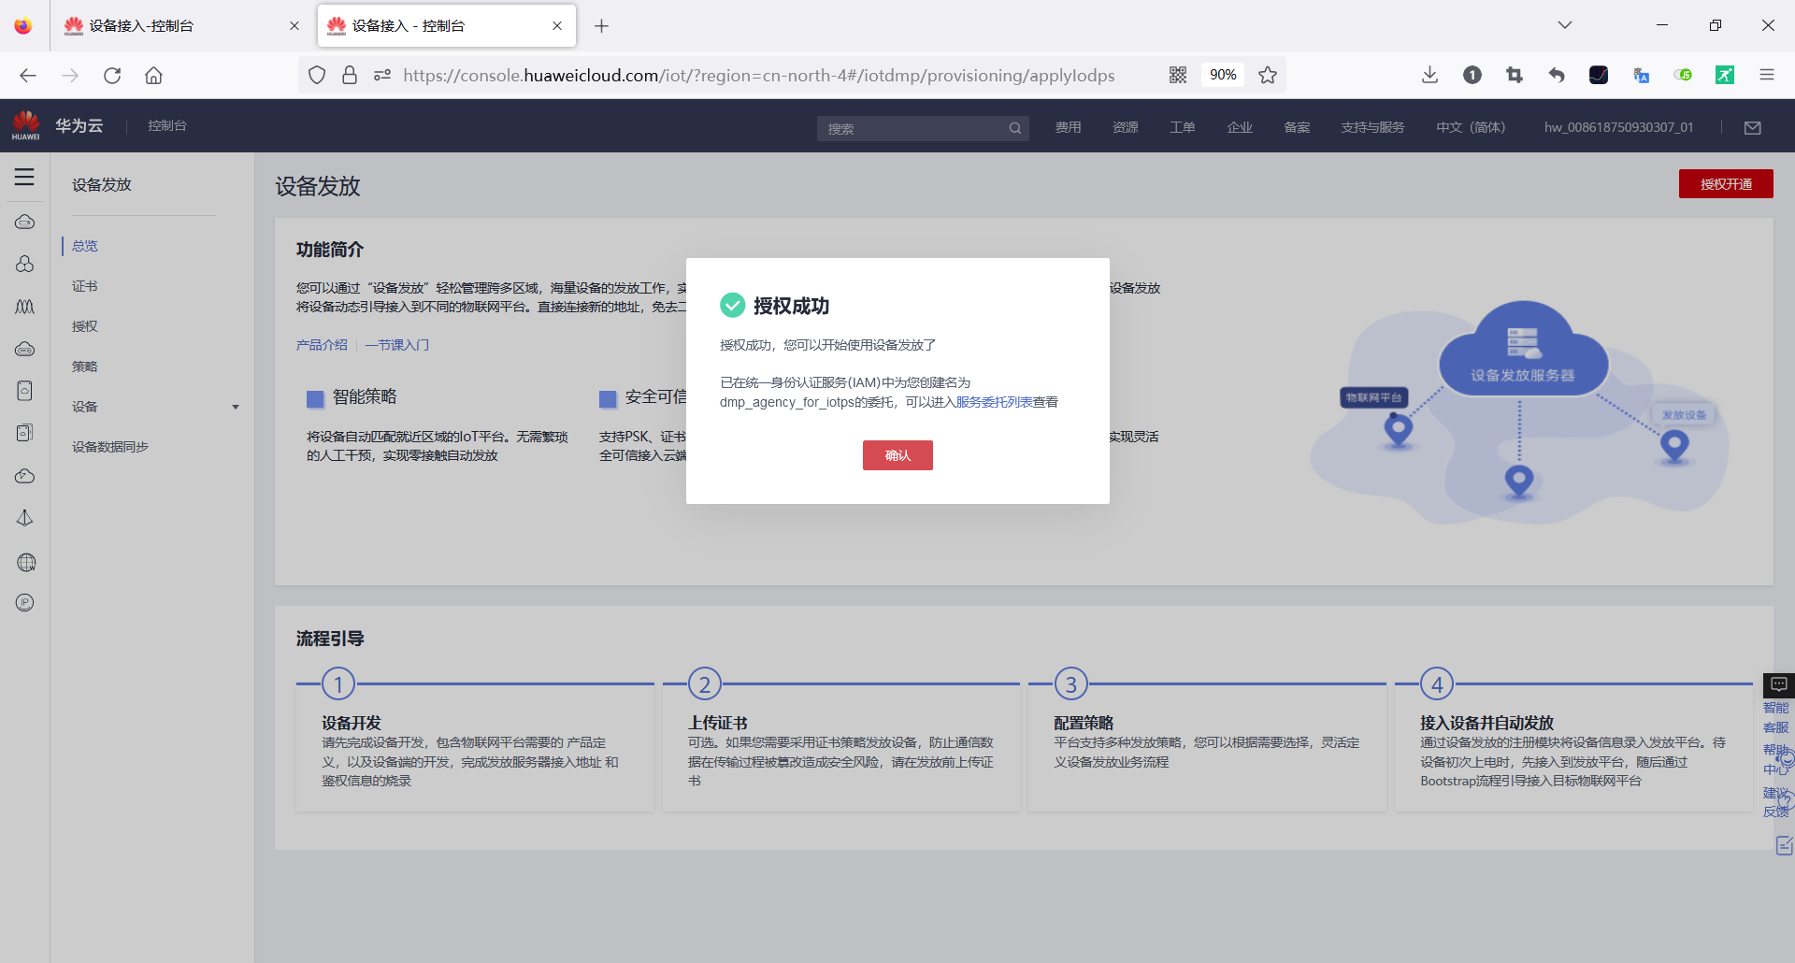This screenshot has width=1795, height=963.
Task: Open the Firefox application menu
Action: pos(1767,75)
